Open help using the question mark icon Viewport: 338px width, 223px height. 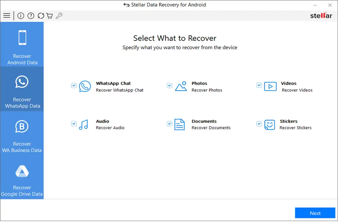coord(31,15)
